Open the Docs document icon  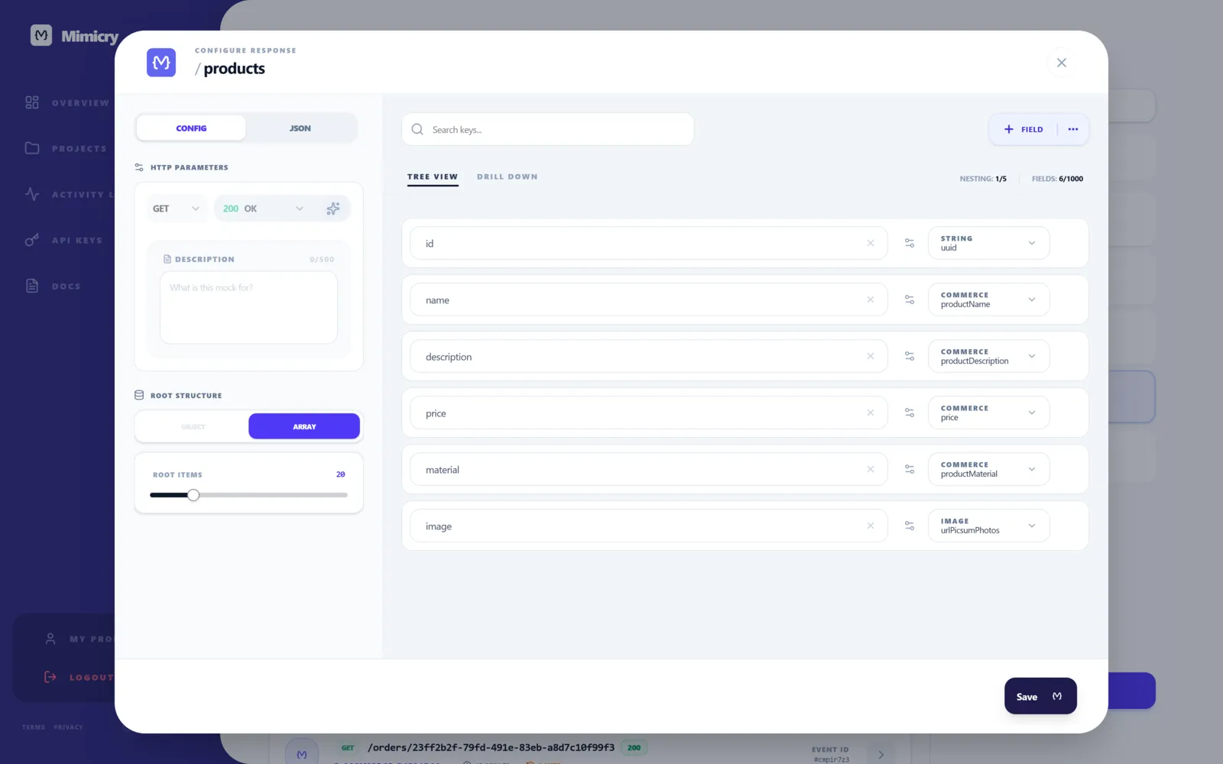(32, 286)
